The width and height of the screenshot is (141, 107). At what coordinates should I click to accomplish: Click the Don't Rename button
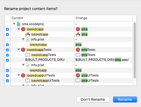pos(93,100)
